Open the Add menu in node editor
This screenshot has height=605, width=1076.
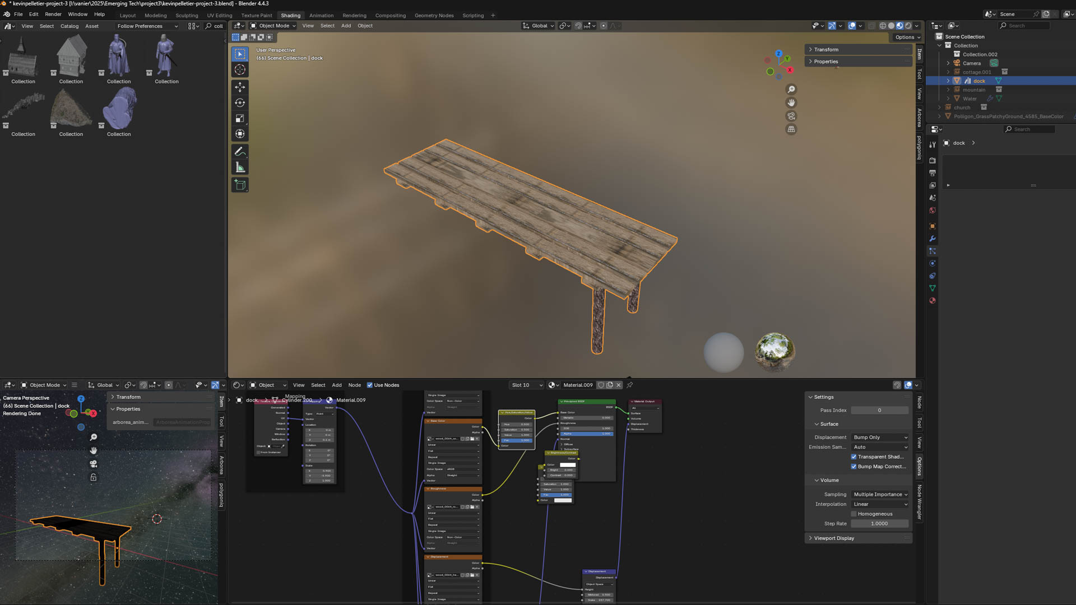[336, 385]
